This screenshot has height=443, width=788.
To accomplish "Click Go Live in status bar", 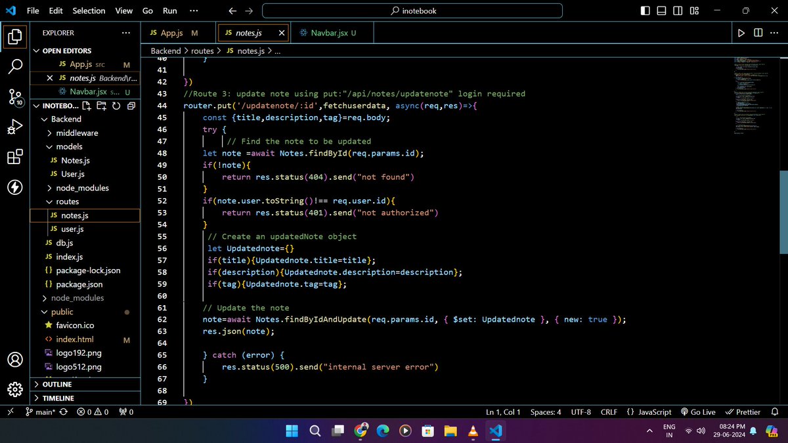I will 698,412.
